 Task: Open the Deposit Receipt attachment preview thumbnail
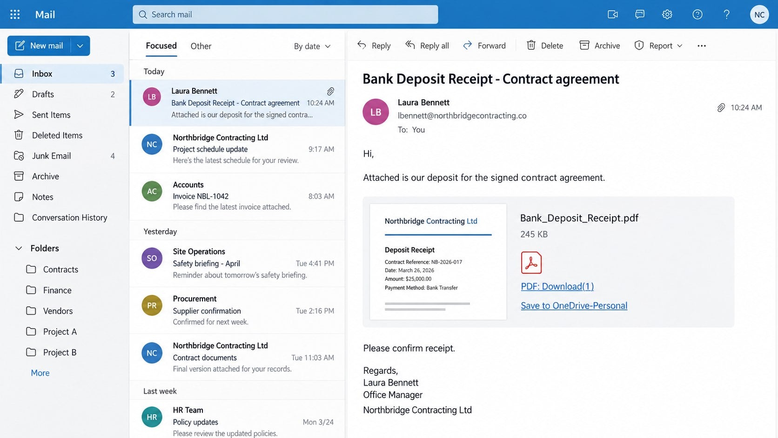pos(438,262)
